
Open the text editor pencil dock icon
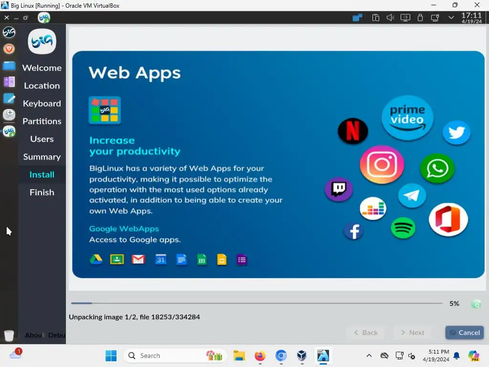click(x=9, y=98)
